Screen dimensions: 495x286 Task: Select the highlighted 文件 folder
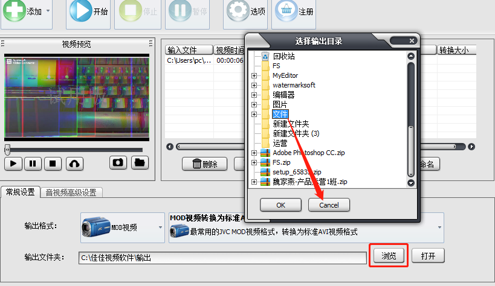click(x=280, y=114)
